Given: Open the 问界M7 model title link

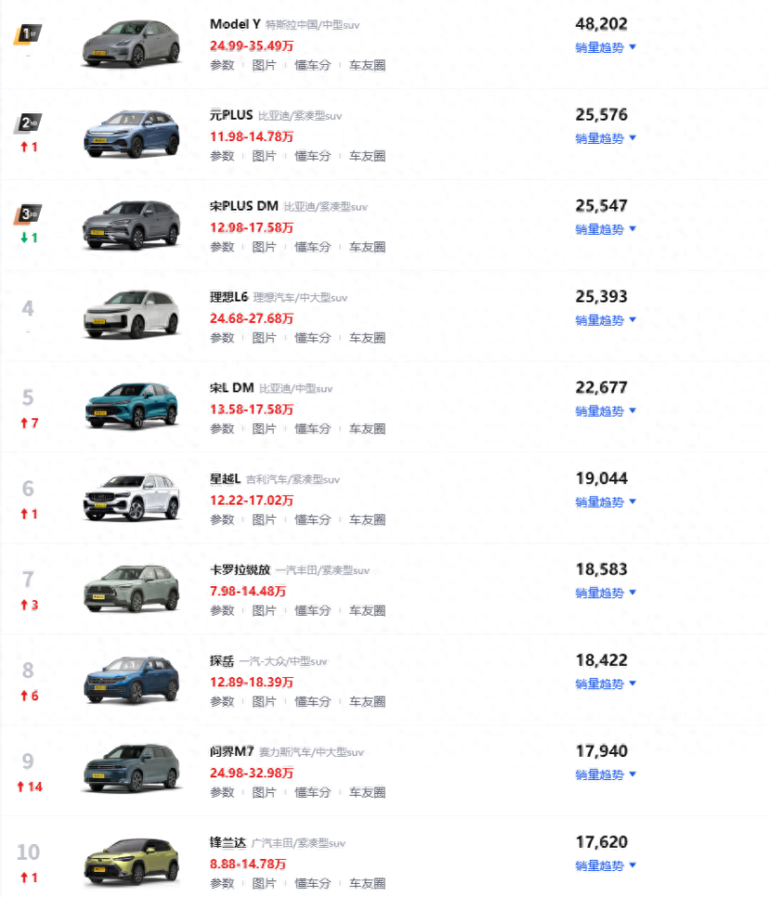Looking at the screenshot, I should 232,751.
